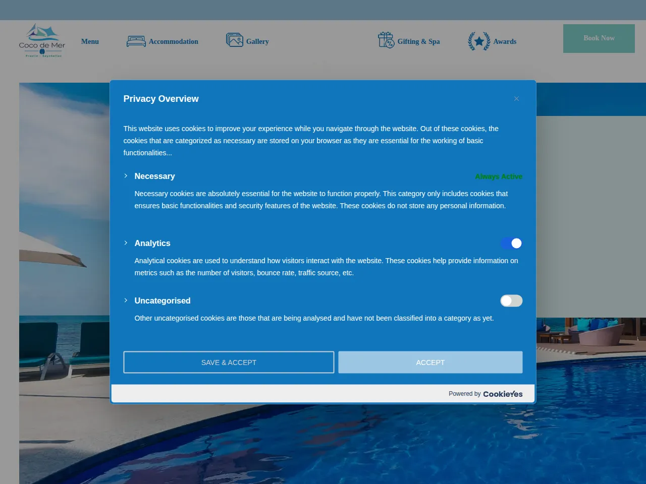Enable the Uncategorised cookies toggle

point(511,301)
